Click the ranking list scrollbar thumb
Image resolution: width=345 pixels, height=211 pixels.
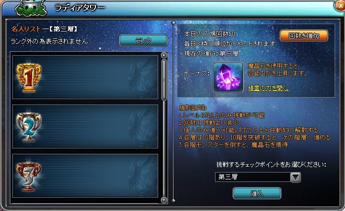coord(164,80)
